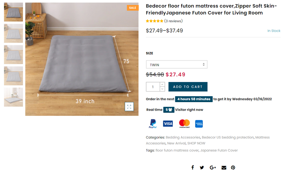Open Japanese Futon Cover tag
The height and width of the screenshot is (173, 285).
click(x=219, y=150)
